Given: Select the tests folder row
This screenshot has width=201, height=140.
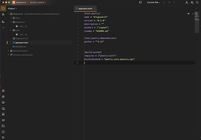Looking at the screenshot, I should click(x=39, y=30).
